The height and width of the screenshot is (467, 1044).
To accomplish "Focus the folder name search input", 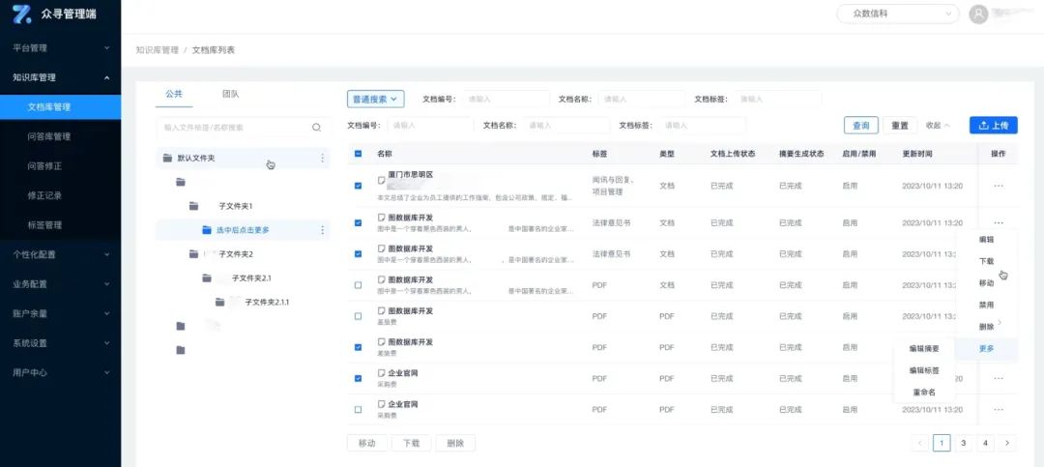I will [234, 128].
